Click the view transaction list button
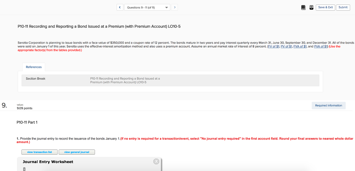This screenshot has width=355, height=171. pos(40,152)
